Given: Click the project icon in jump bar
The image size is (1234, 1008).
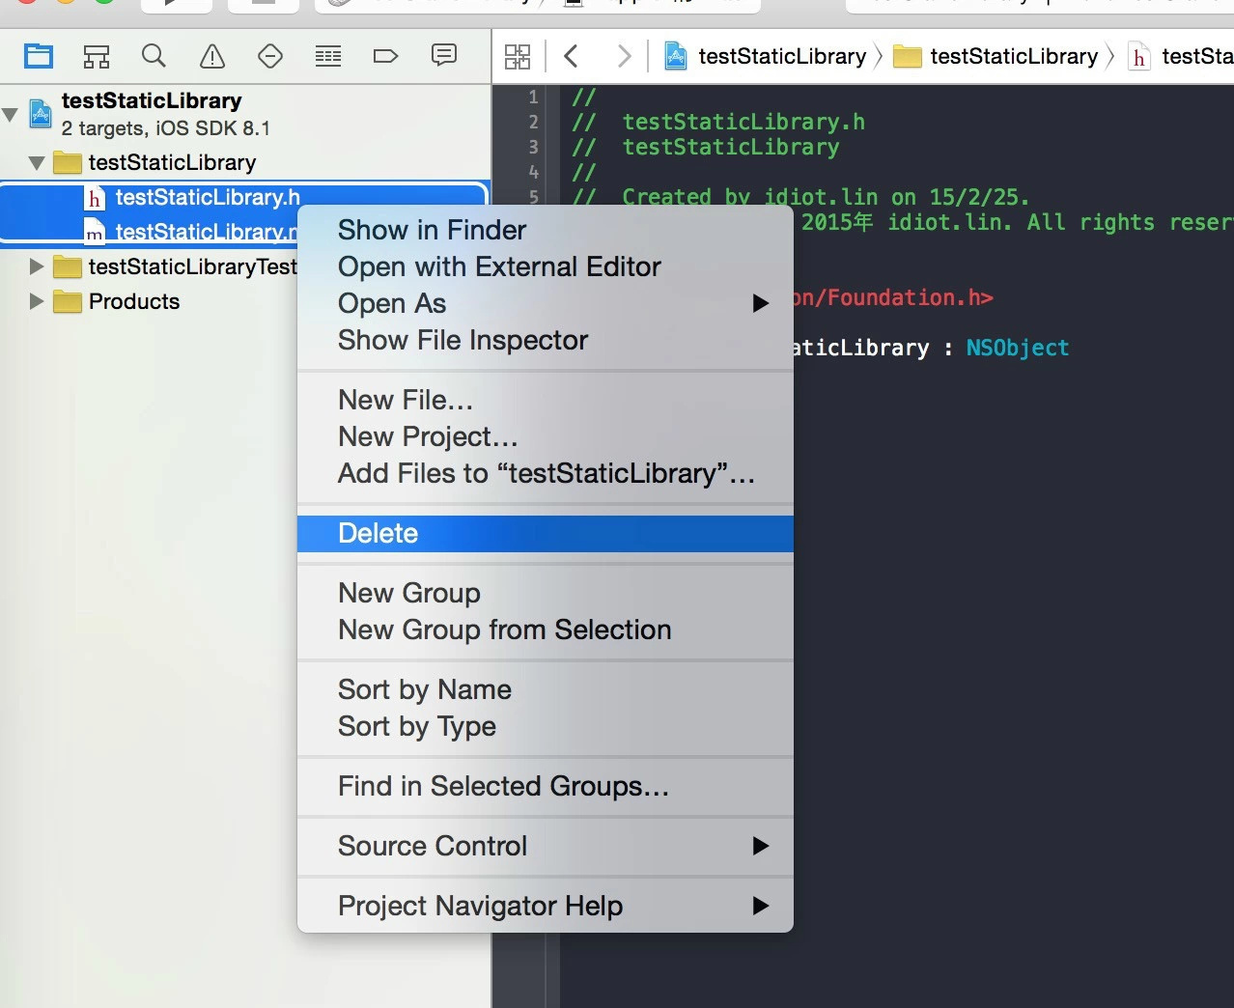Looking at the screenshot, I should click(x=676, y=57).
